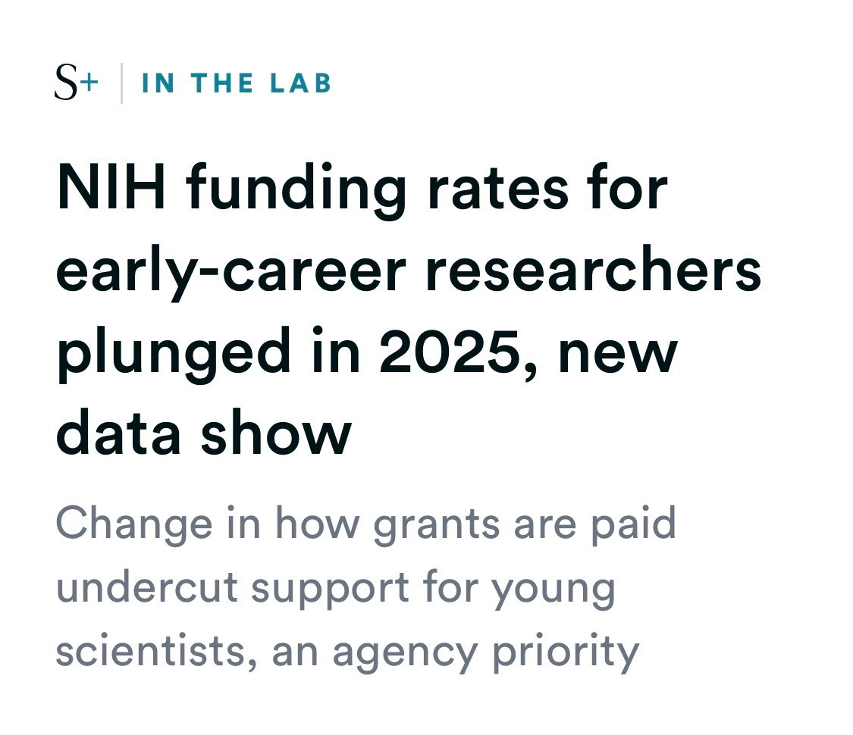Screen dimensions: 853x735
Task: Click agency priority text in the subtitle
Action: click(486, 655)
